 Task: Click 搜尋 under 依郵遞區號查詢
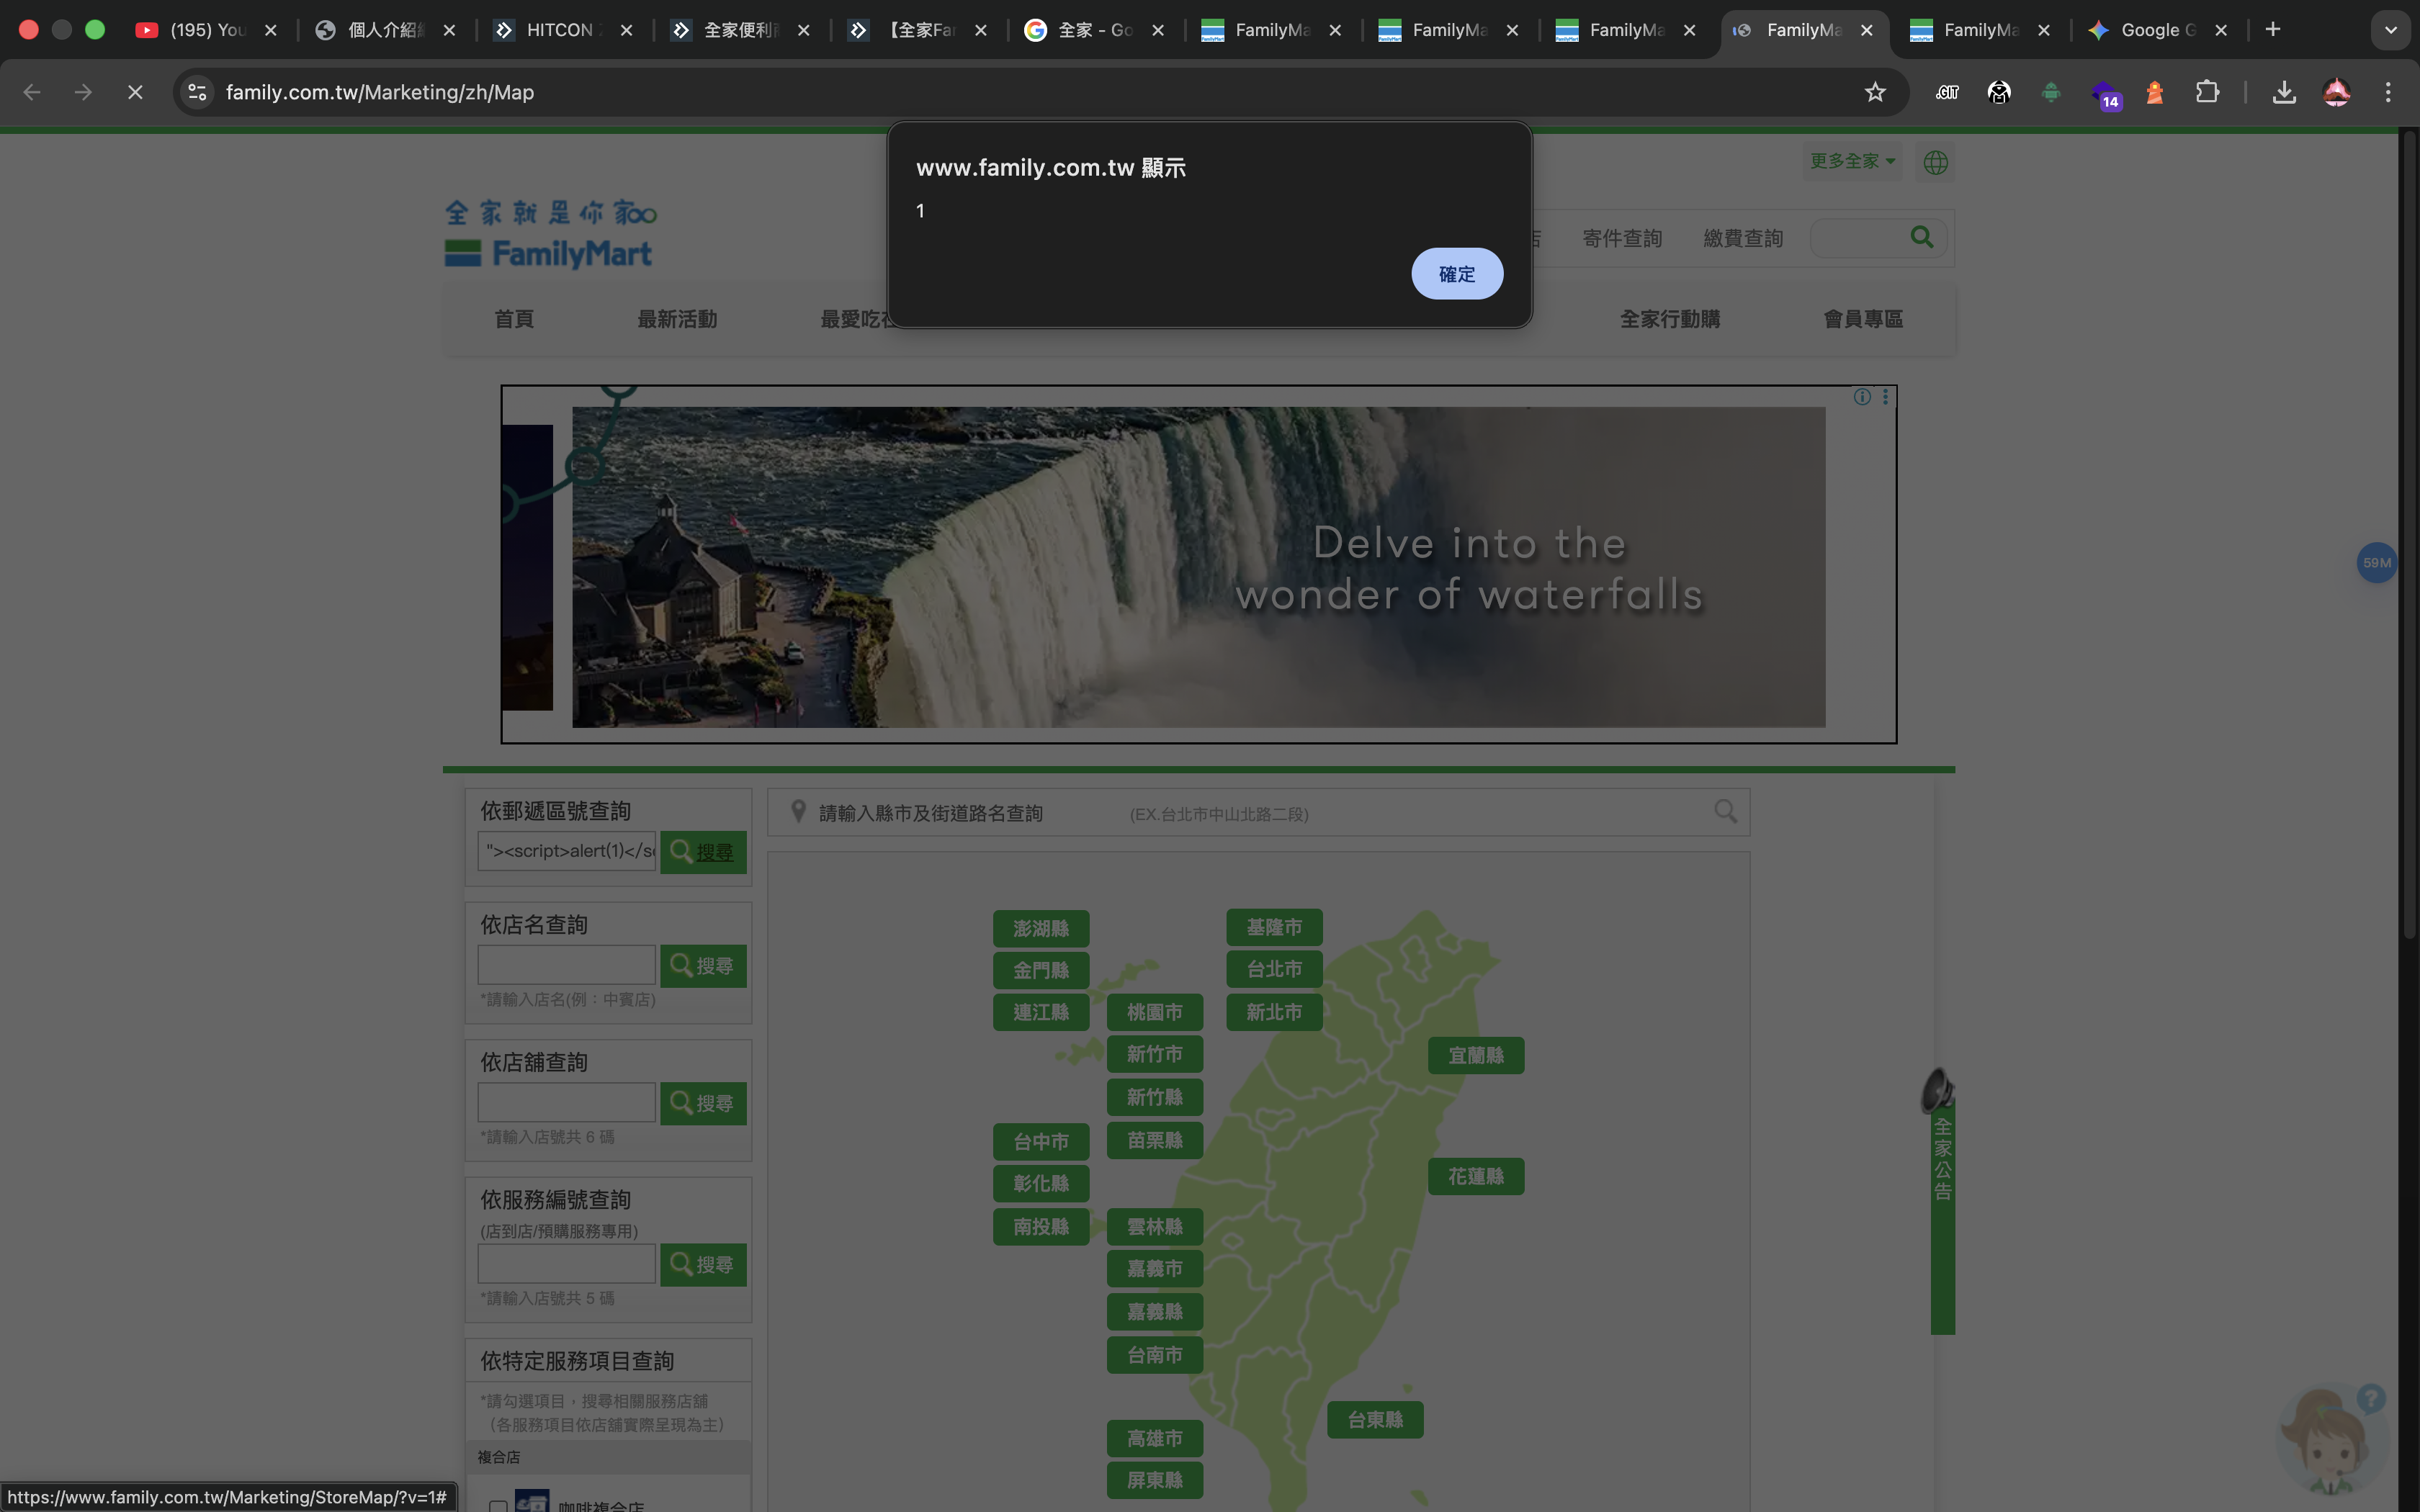coord(703,852)
